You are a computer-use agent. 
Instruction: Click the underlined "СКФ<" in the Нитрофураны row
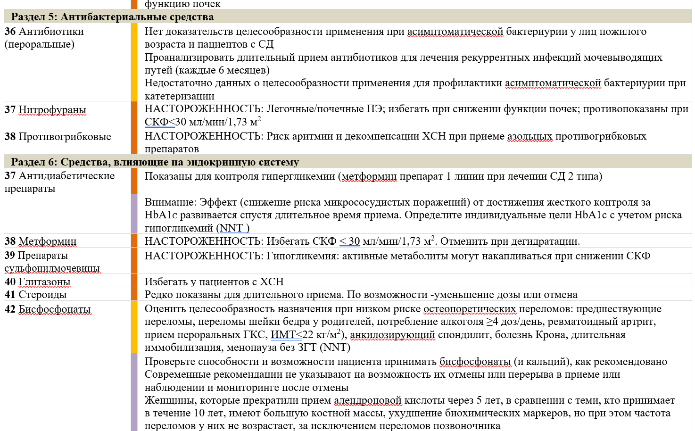pyautogui.click(x=159, y=122)
